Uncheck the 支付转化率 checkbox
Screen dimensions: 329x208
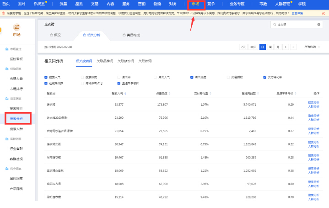click(x=265, y=77)
